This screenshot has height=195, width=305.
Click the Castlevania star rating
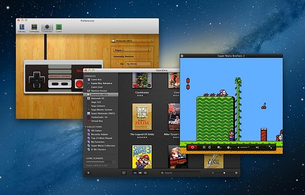[142, 96]
